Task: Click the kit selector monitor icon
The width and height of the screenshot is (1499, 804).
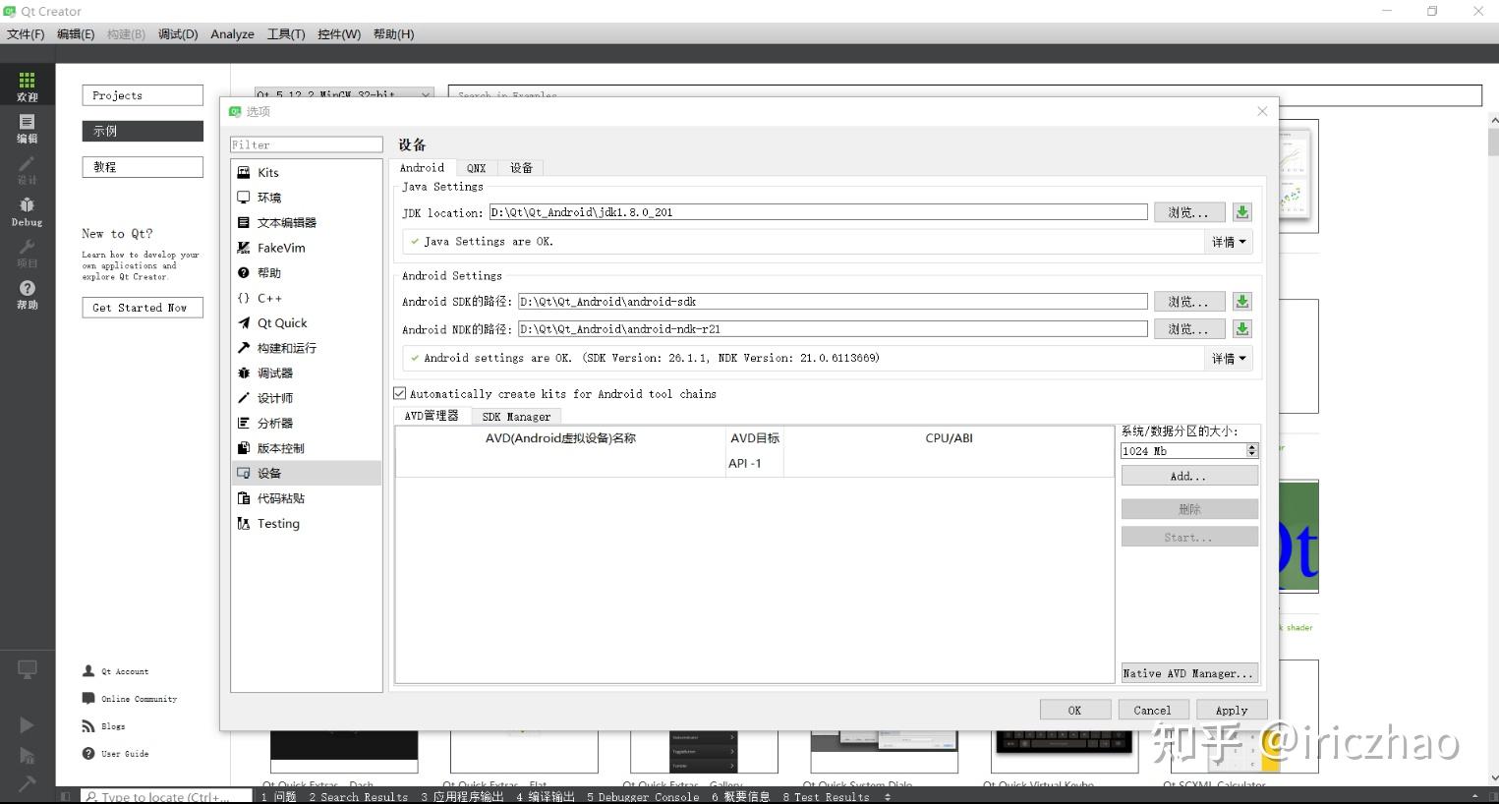Action: pyautogui.click(x=27, y=670)
